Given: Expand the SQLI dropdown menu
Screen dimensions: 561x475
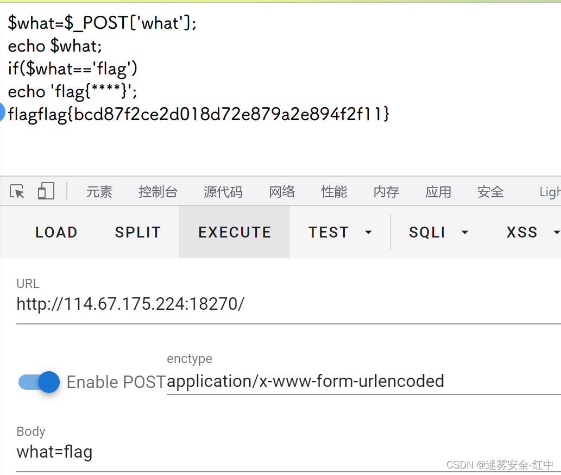Looking at the screenshot, I should coord(438,232).
